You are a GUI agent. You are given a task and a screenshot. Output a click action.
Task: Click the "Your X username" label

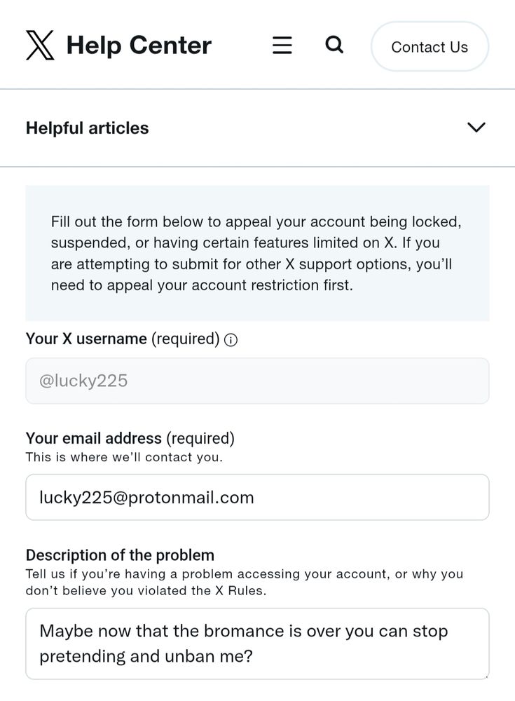tap(88, 339)
